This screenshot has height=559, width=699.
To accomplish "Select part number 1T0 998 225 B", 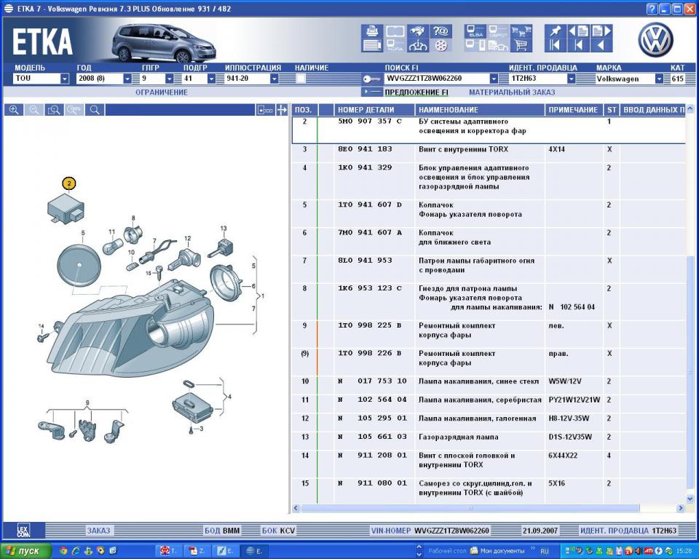I will [x=369, y=325].
